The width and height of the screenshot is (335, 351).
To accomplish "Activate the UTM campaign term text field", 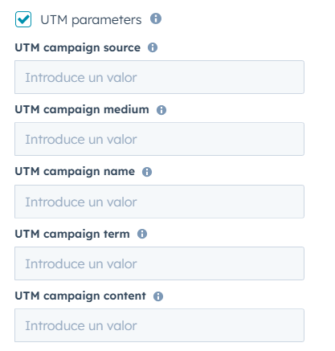I will click(159, 263).
